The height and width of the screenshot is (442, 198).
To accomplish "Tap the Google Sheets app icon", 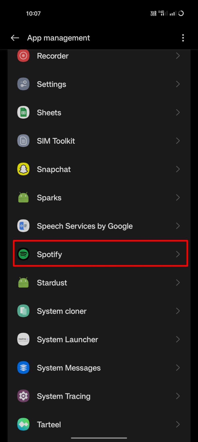I will [x=23, y=112].
